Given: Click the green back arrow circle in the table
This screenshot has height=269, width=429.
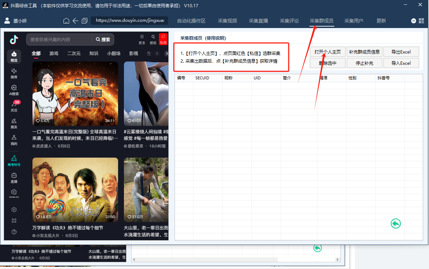Looking at the screenshot, I should click(x=395, y=223).
